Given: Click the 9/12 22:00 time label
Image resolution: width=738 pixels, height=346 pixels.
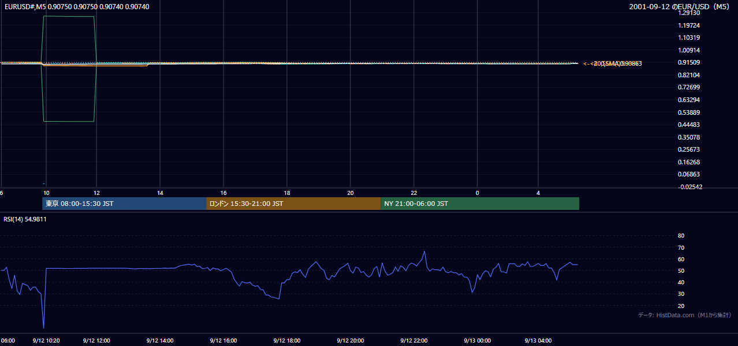Looking at the screenshot, I should coord(414,340).
